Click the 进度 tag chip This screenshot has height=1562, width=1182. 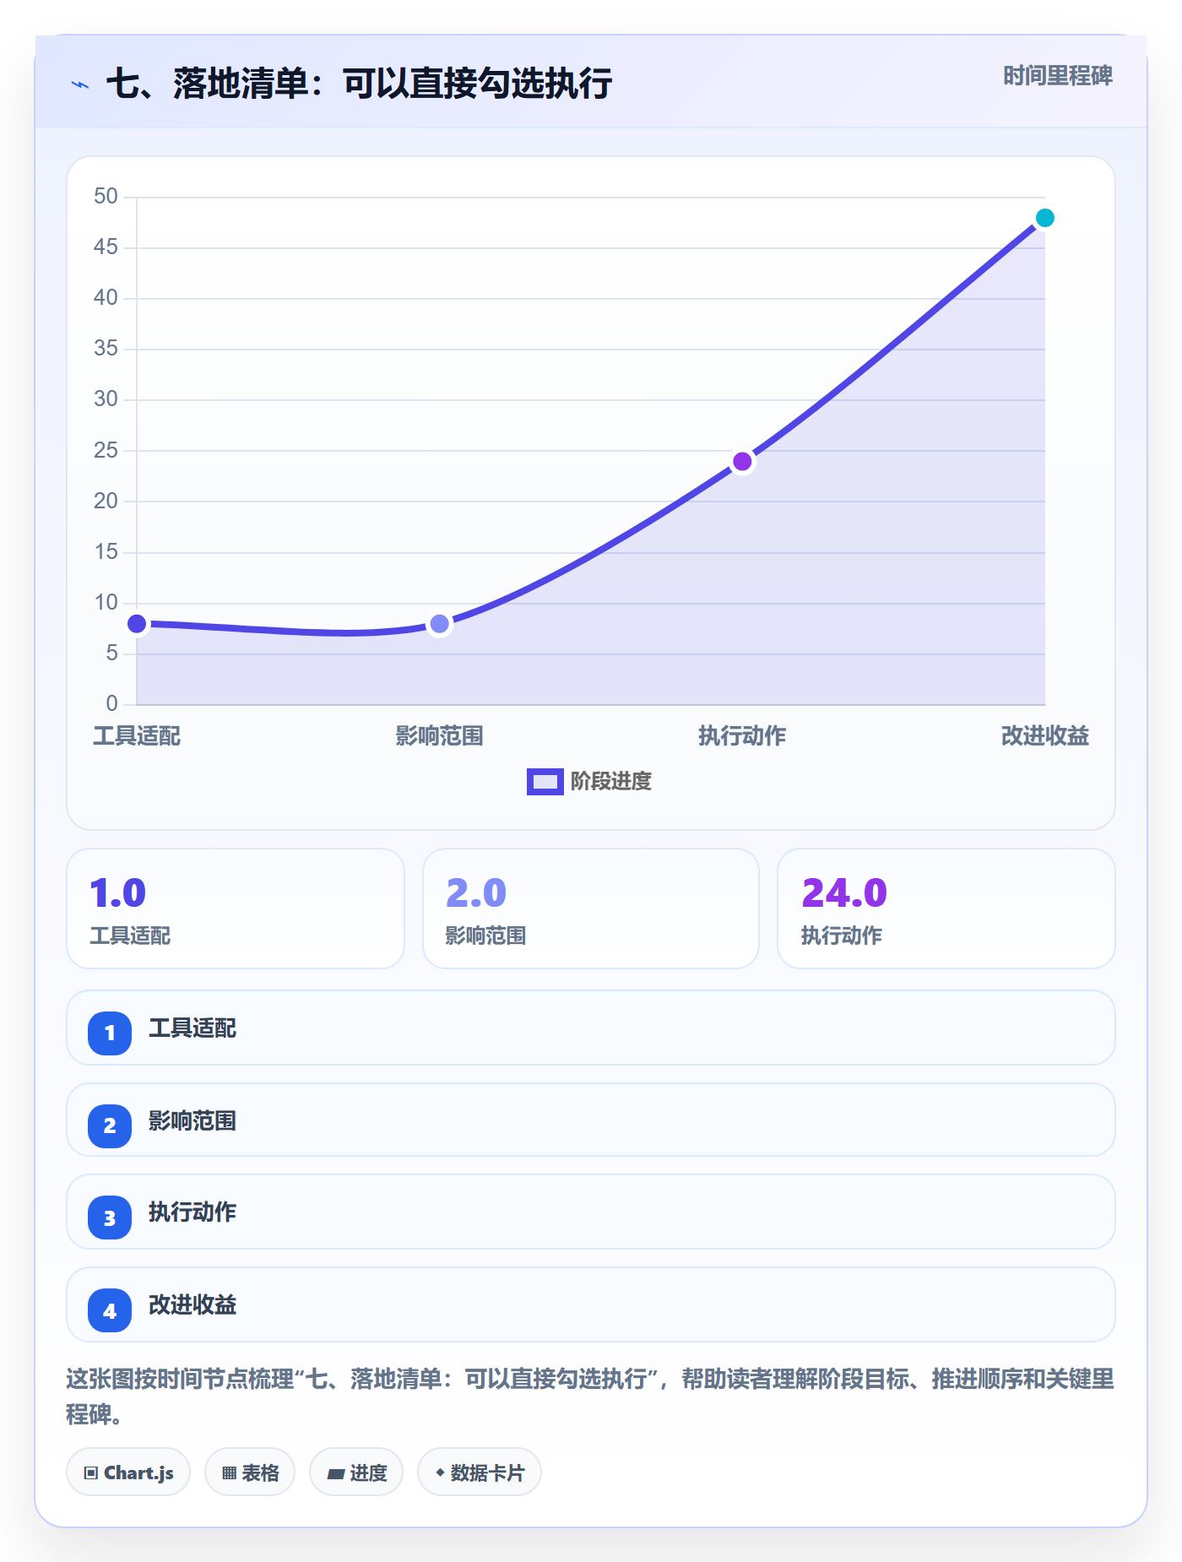[356, 1473]
